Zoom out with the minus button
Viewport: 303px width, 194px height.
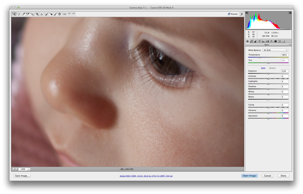point(14,169)
